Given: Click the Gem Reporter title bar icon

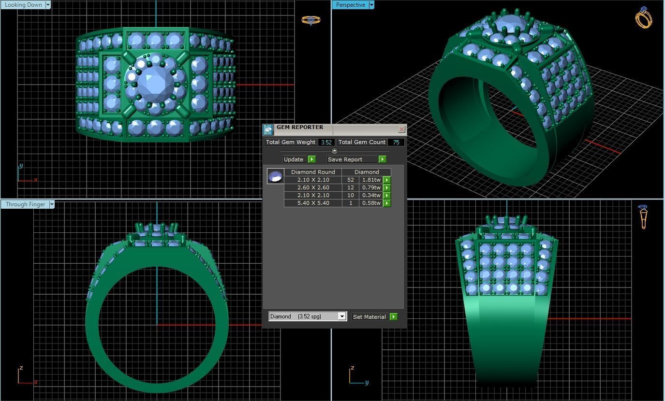Looking at the screenshot, I should click(268, 129).
